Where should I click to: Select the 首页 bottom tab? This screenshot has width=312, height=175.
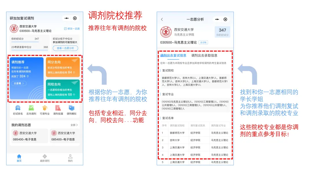(19, 158)
